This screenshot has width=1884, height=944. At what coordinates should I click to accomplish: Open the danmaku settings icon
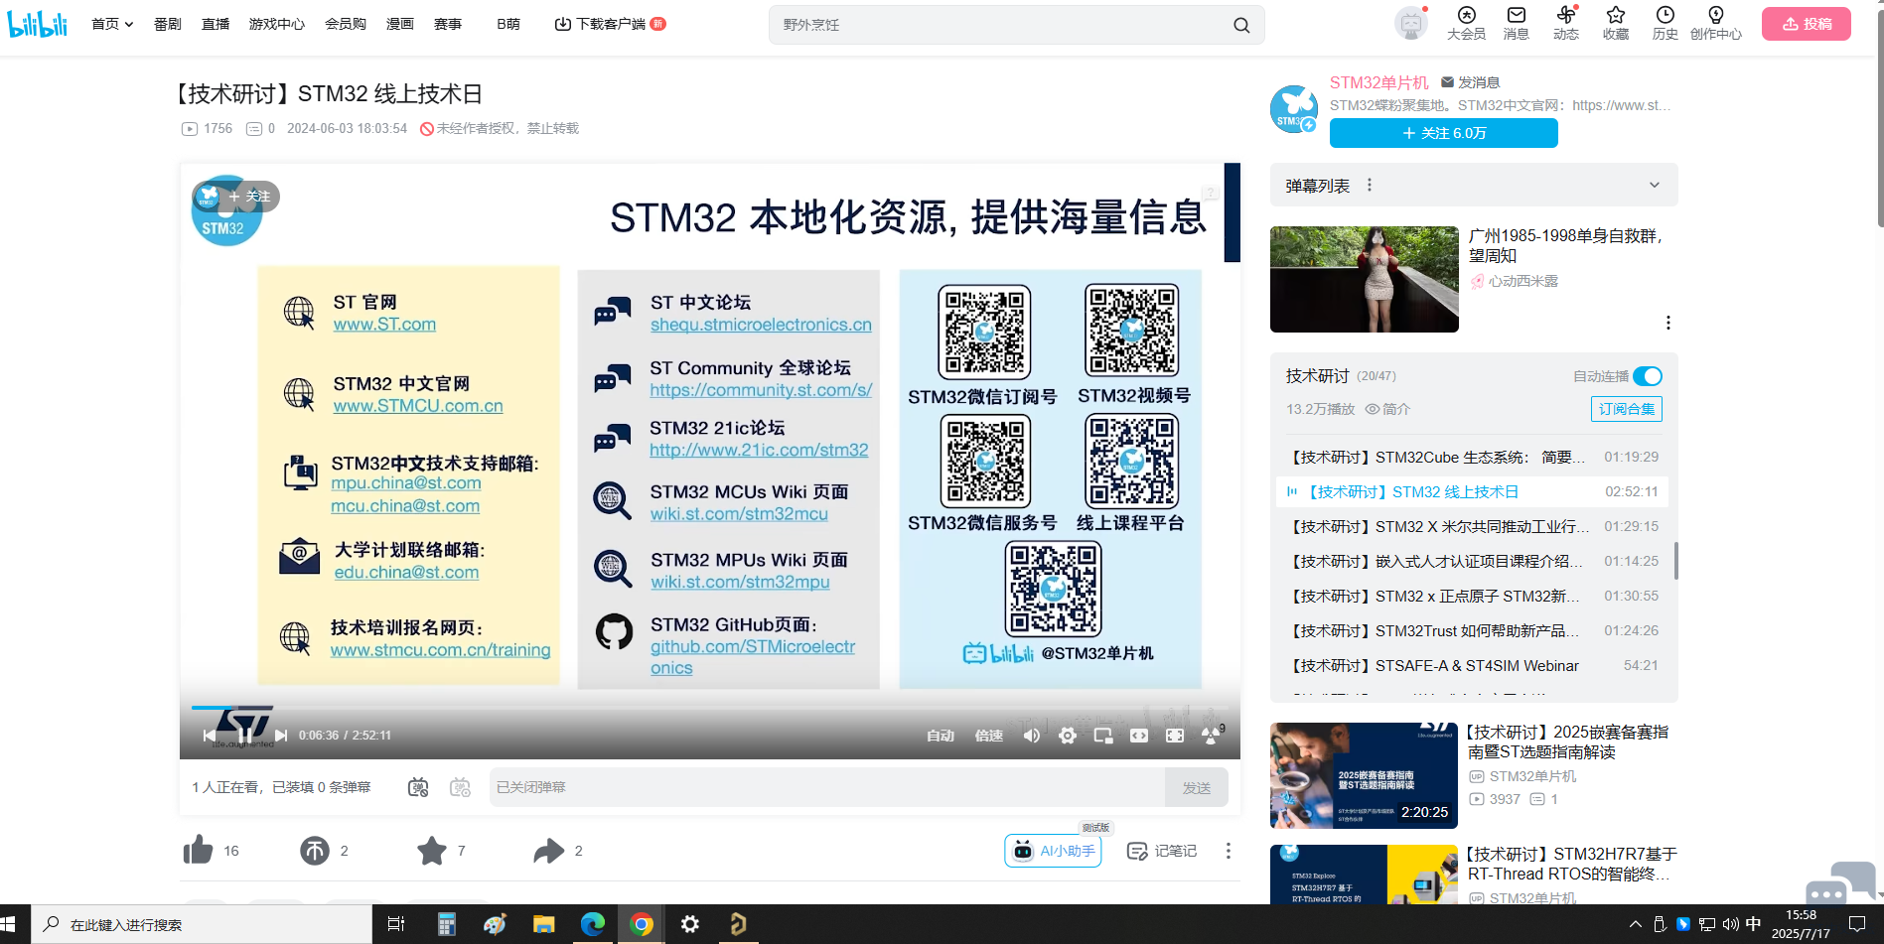tap(460, 787)
